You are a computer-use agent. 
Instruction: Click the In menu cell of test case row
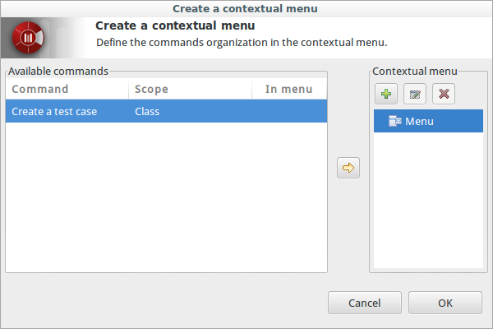[289, 111]
